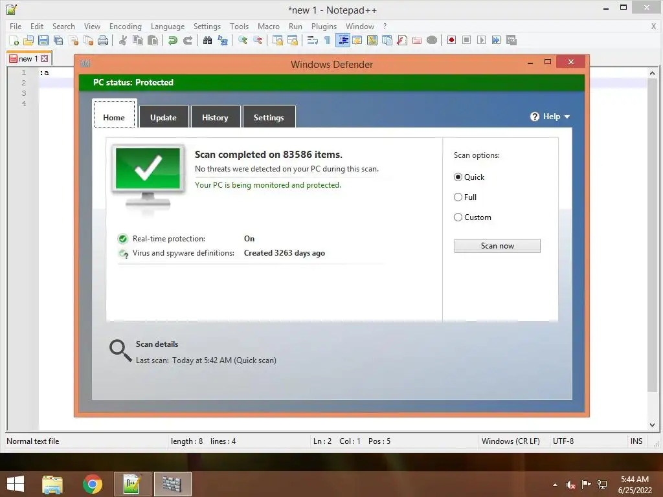Image resolution: width=663 pixels, height=497 pixels.
Task: Show all characters pilcrow icon
Action: click(x=327, y=40)
